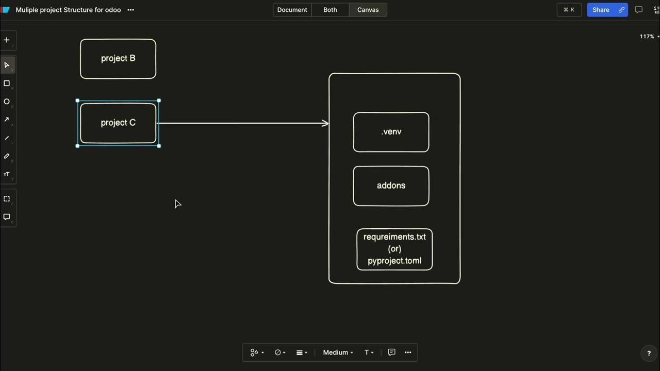This screenshot has height=371, width=660.
Task: Activate the freehand Pencil tool
Action: pyautogui.click(x=7, y=156)
